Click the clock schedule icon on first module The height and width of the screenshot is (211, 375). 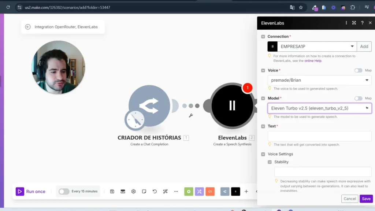pyautogui.click(x=135, y=120)
